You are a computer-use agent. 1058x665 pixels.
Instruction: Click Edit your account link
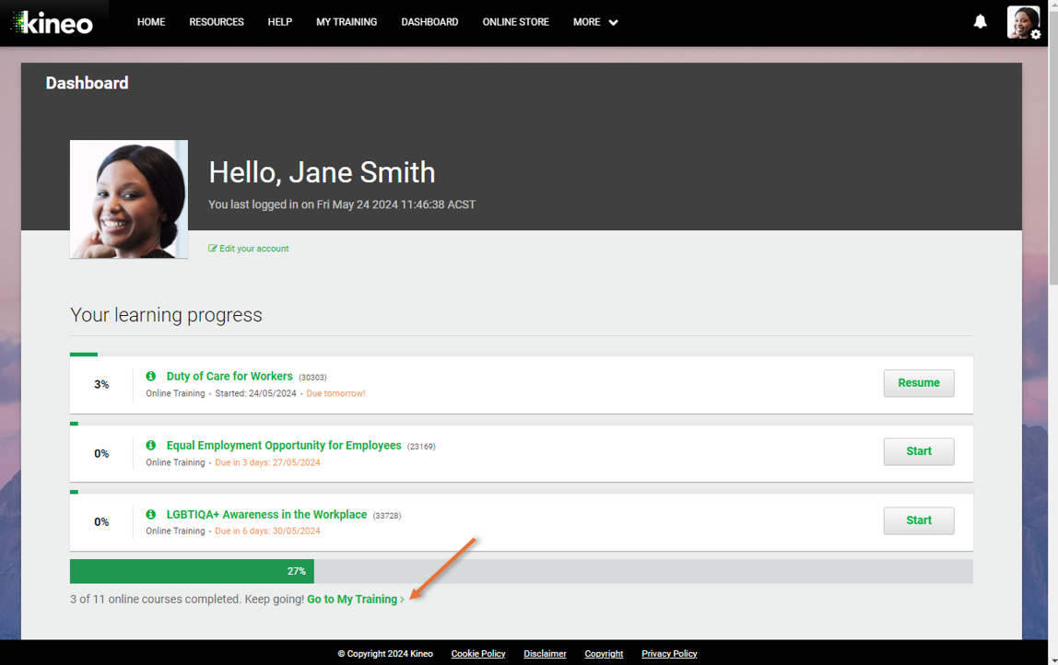(x=249, y=248)
